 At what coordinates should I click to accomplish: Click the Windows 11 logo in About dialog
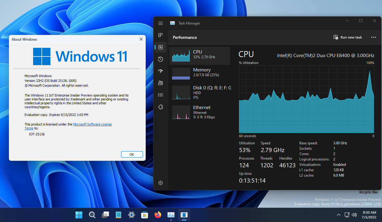pyautogui.click(x=80, y=56)
